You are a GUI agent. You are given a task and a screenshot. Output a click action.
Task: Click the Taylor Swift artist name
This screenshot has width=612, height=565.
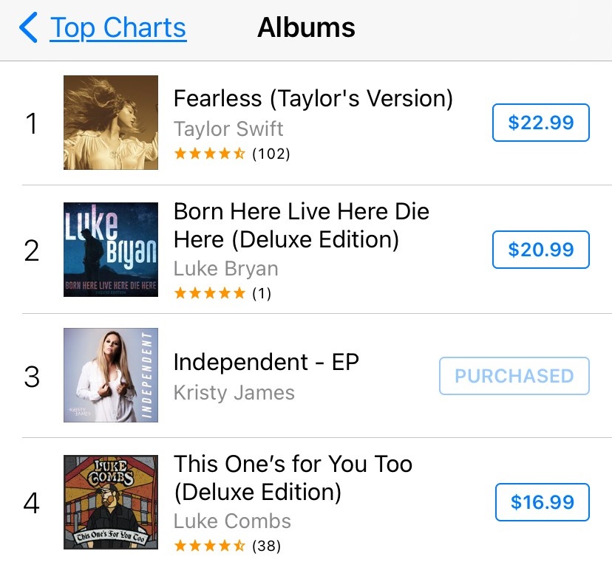point(228,129)
